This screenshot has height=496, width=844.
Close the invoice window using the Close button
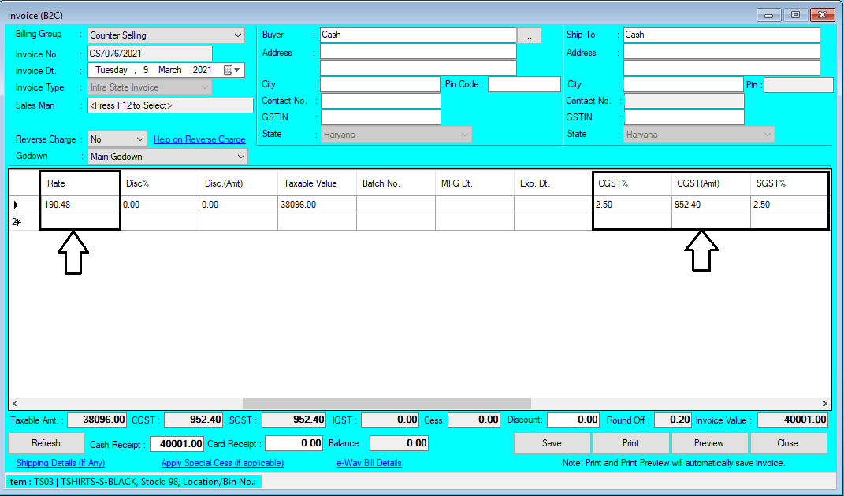[x=788, y=443]
